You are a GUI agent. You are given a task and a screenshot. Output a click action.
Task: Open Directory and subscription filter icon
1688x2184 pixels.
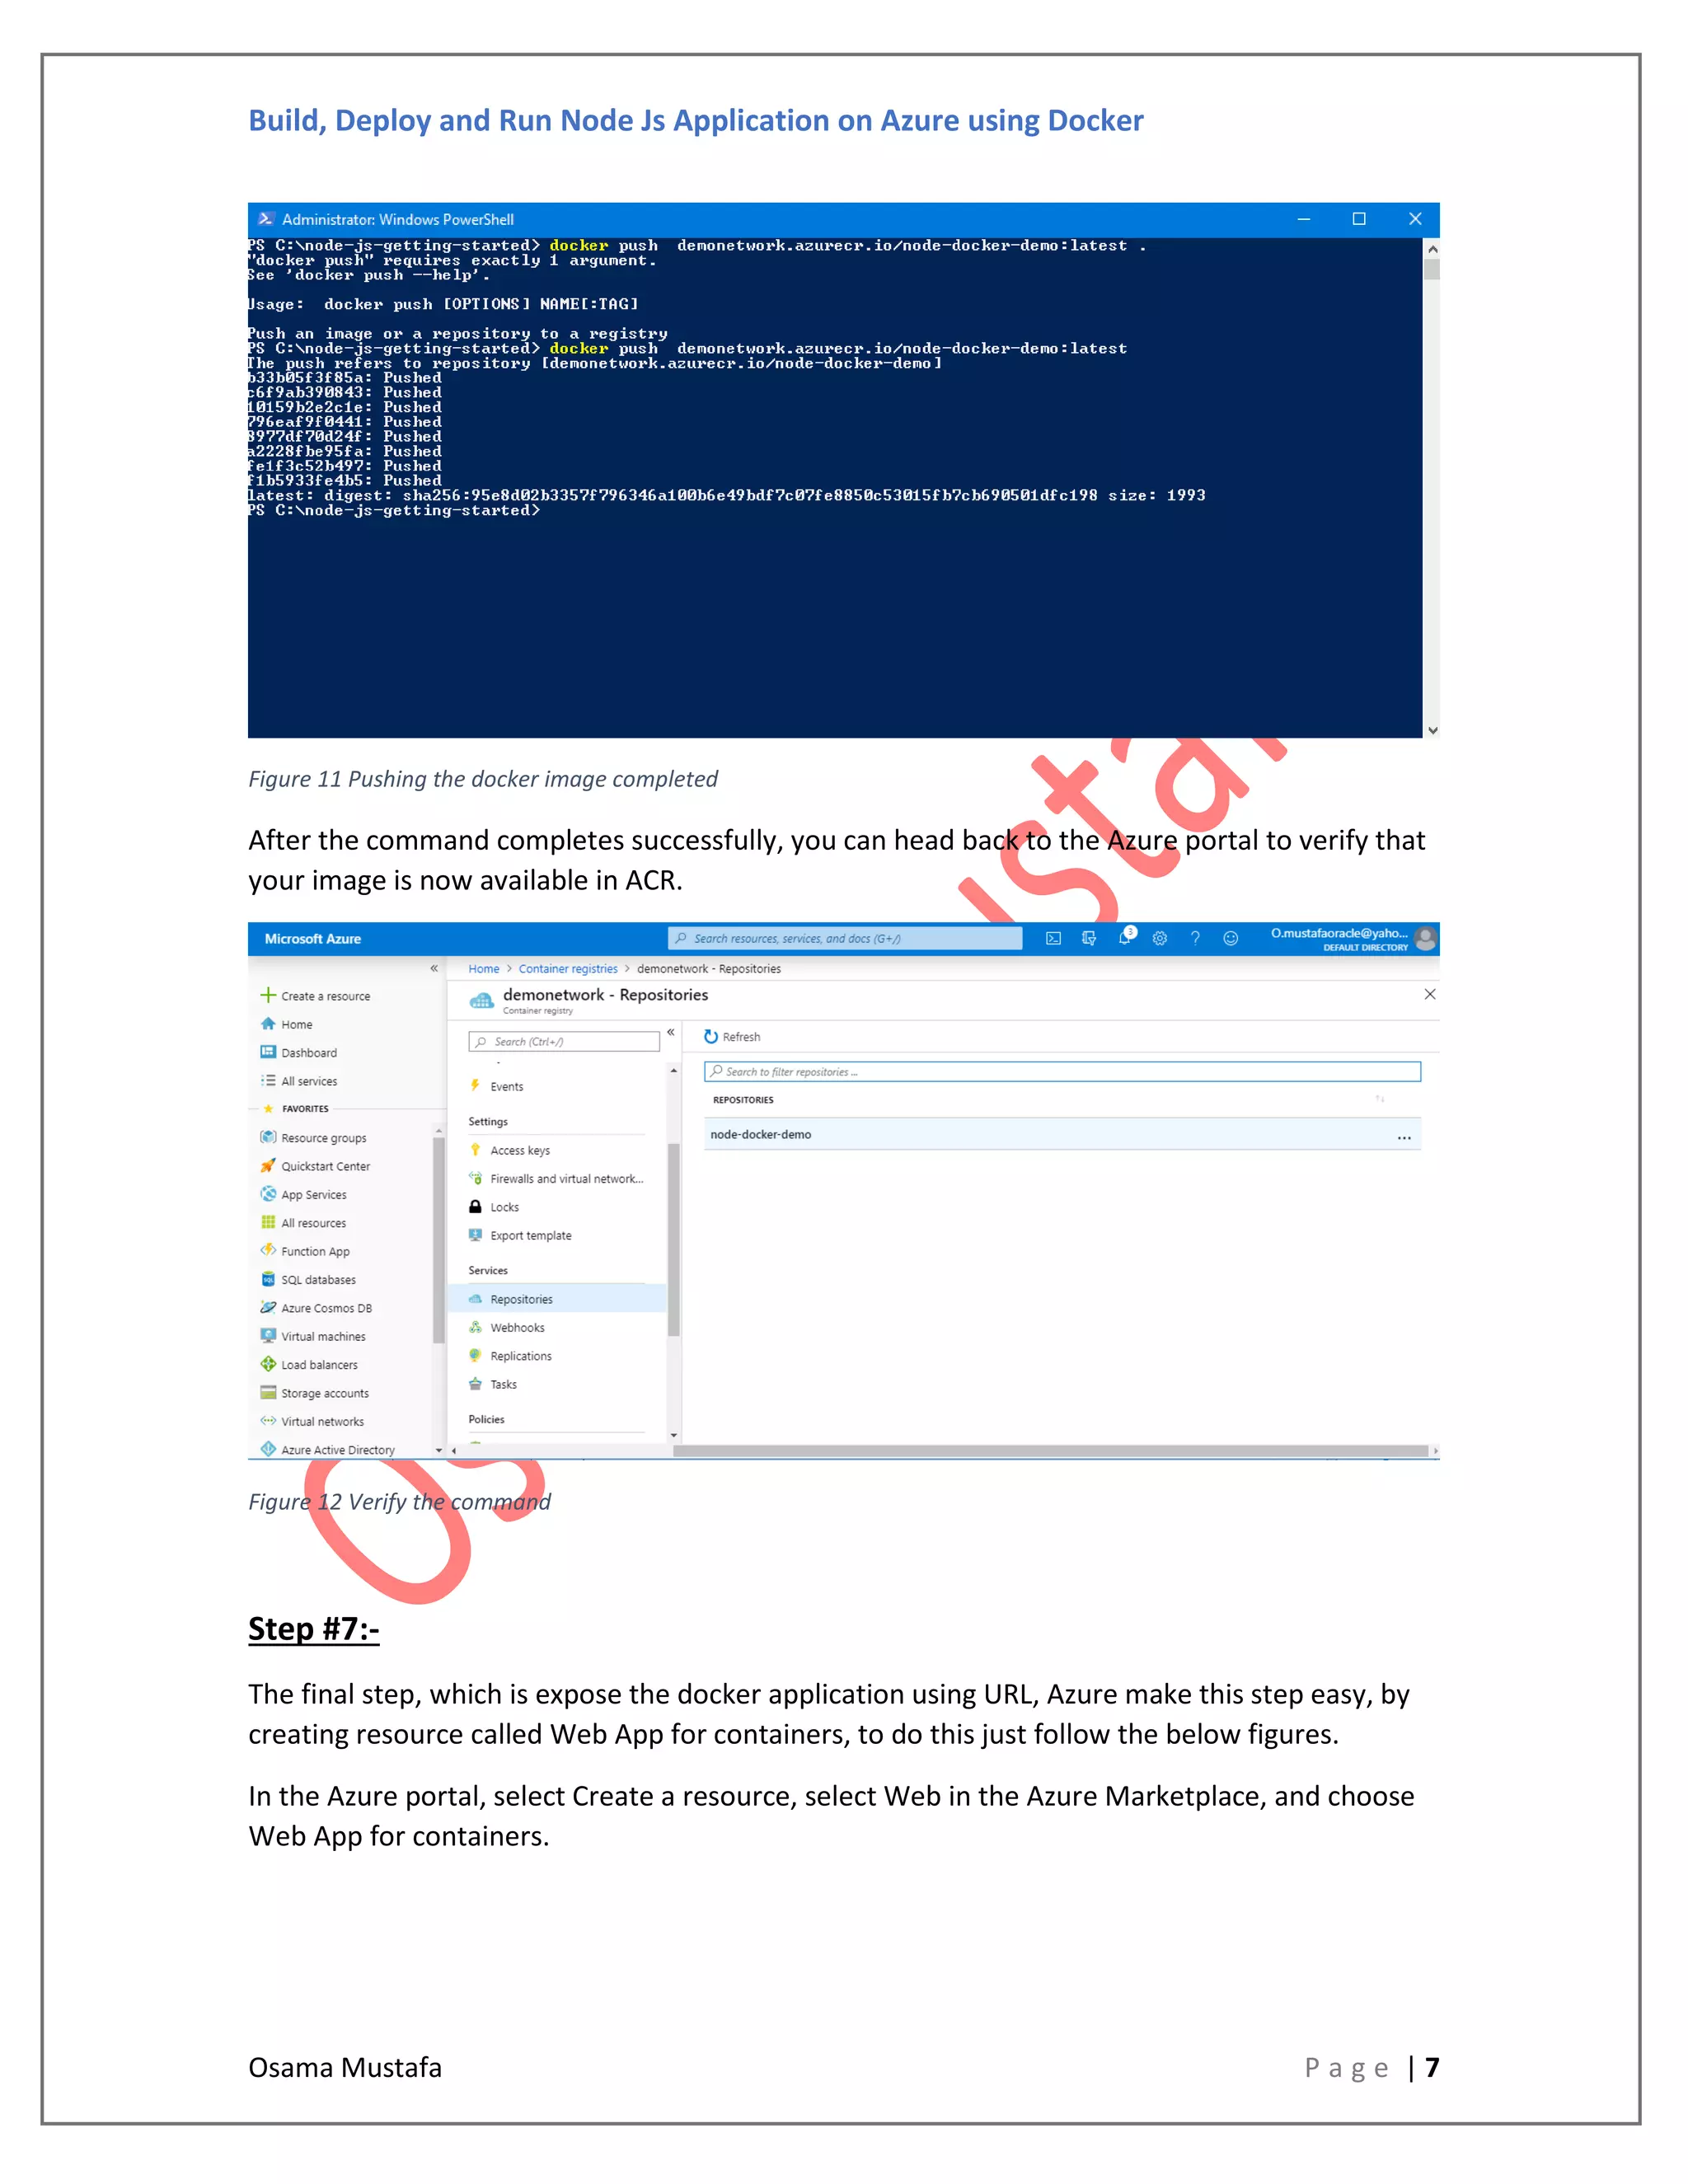click(x=1089, y=938)
